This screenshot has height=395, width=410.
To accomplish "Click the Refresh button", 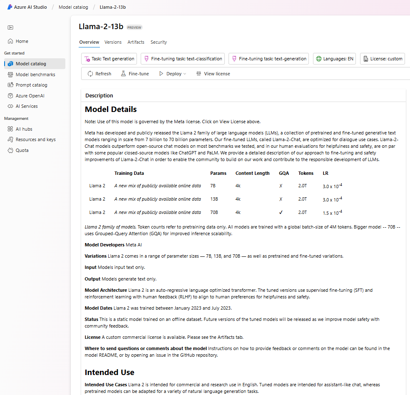I will click(99, 74).
